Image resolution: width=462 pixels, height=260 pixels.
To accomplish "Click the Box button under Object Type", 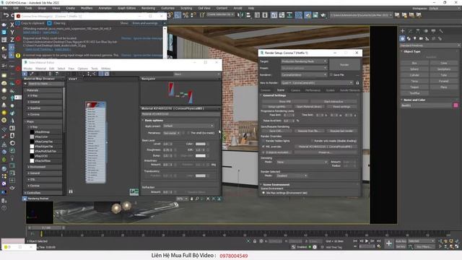I will pyautogui.click(x=414, y=63).
